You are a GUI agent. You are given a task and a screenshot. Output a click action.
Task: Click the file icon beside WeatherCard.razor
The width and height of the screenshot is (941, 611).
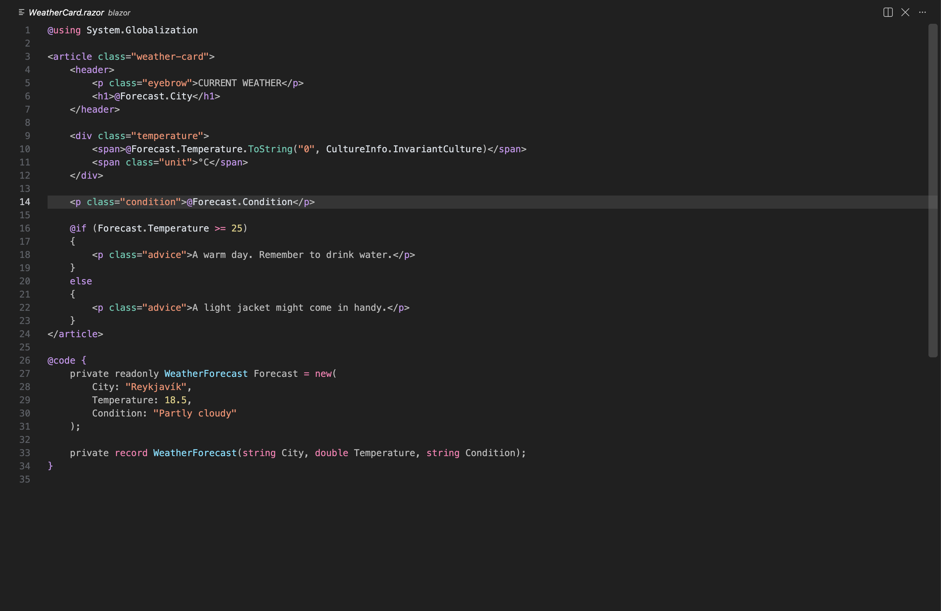(x=21, y=12)
